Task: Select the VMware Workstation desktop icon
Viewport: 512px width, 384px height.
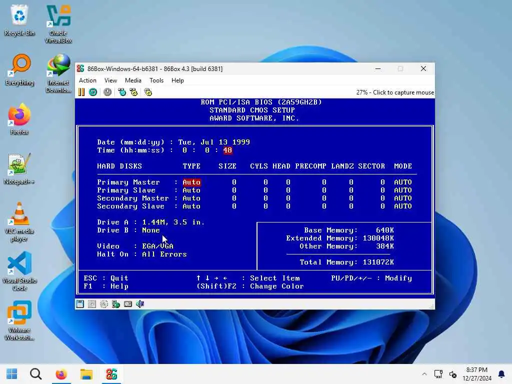Action: [19, 321]
